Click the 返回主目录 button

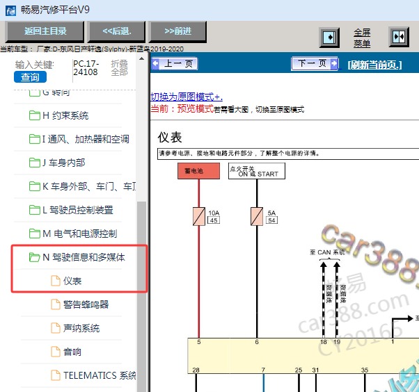click(x=45, y=31)
